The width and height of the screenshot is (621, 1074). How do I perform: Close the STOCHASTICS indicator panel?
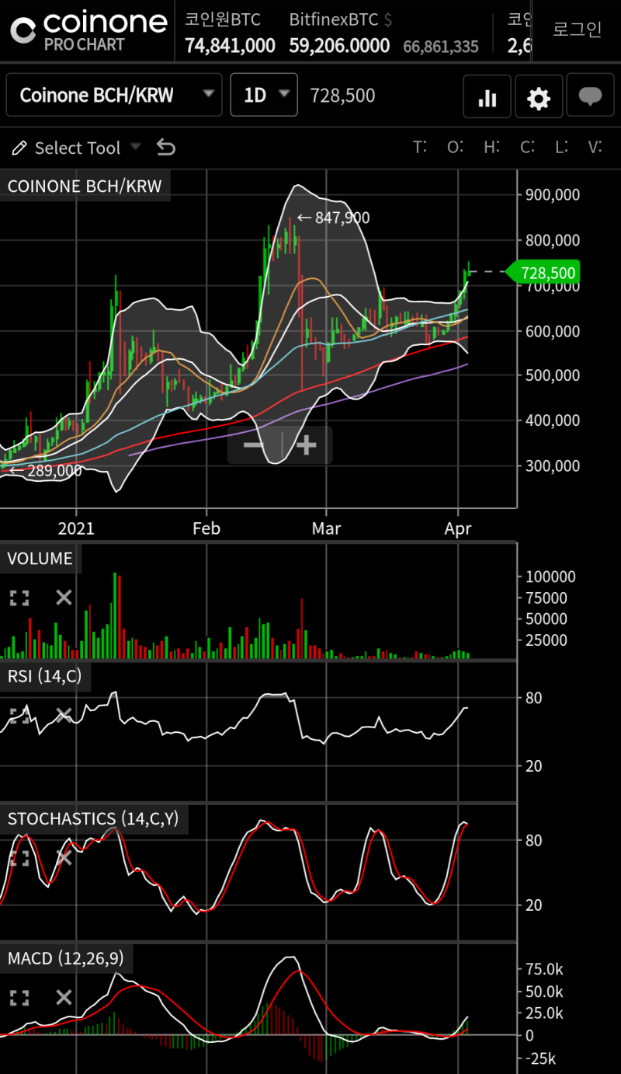click(x=64, y=857)
